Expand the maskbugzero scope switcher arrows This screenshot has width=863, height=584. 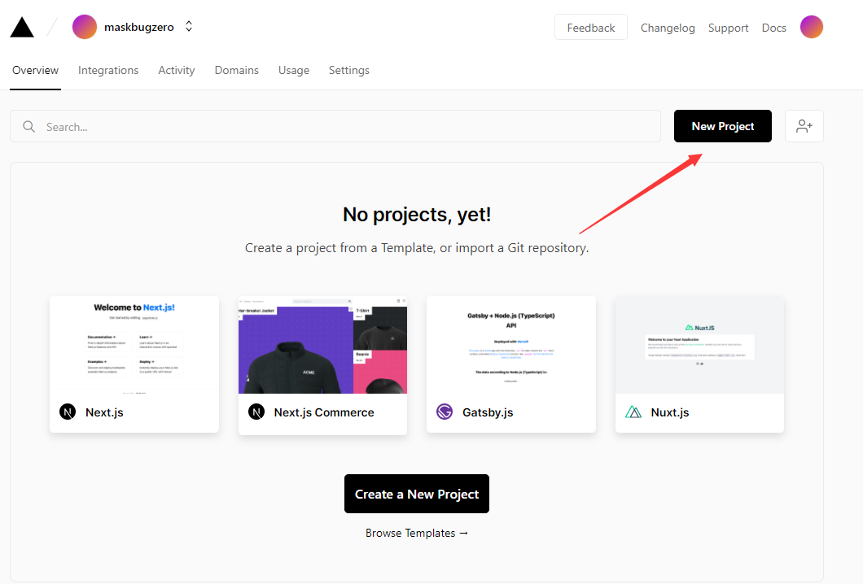coord(189,26)
